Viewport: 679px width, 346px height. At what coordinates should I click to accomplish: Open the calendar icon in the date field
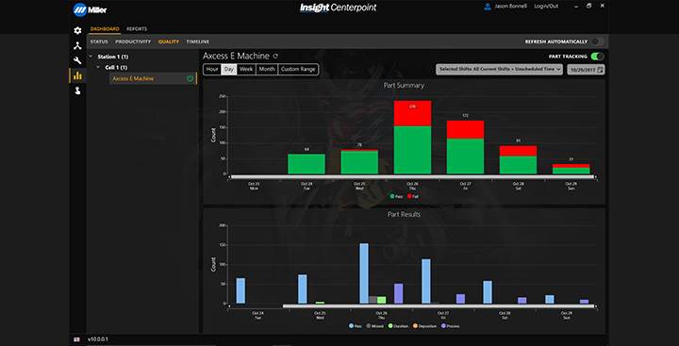point(600,69)
